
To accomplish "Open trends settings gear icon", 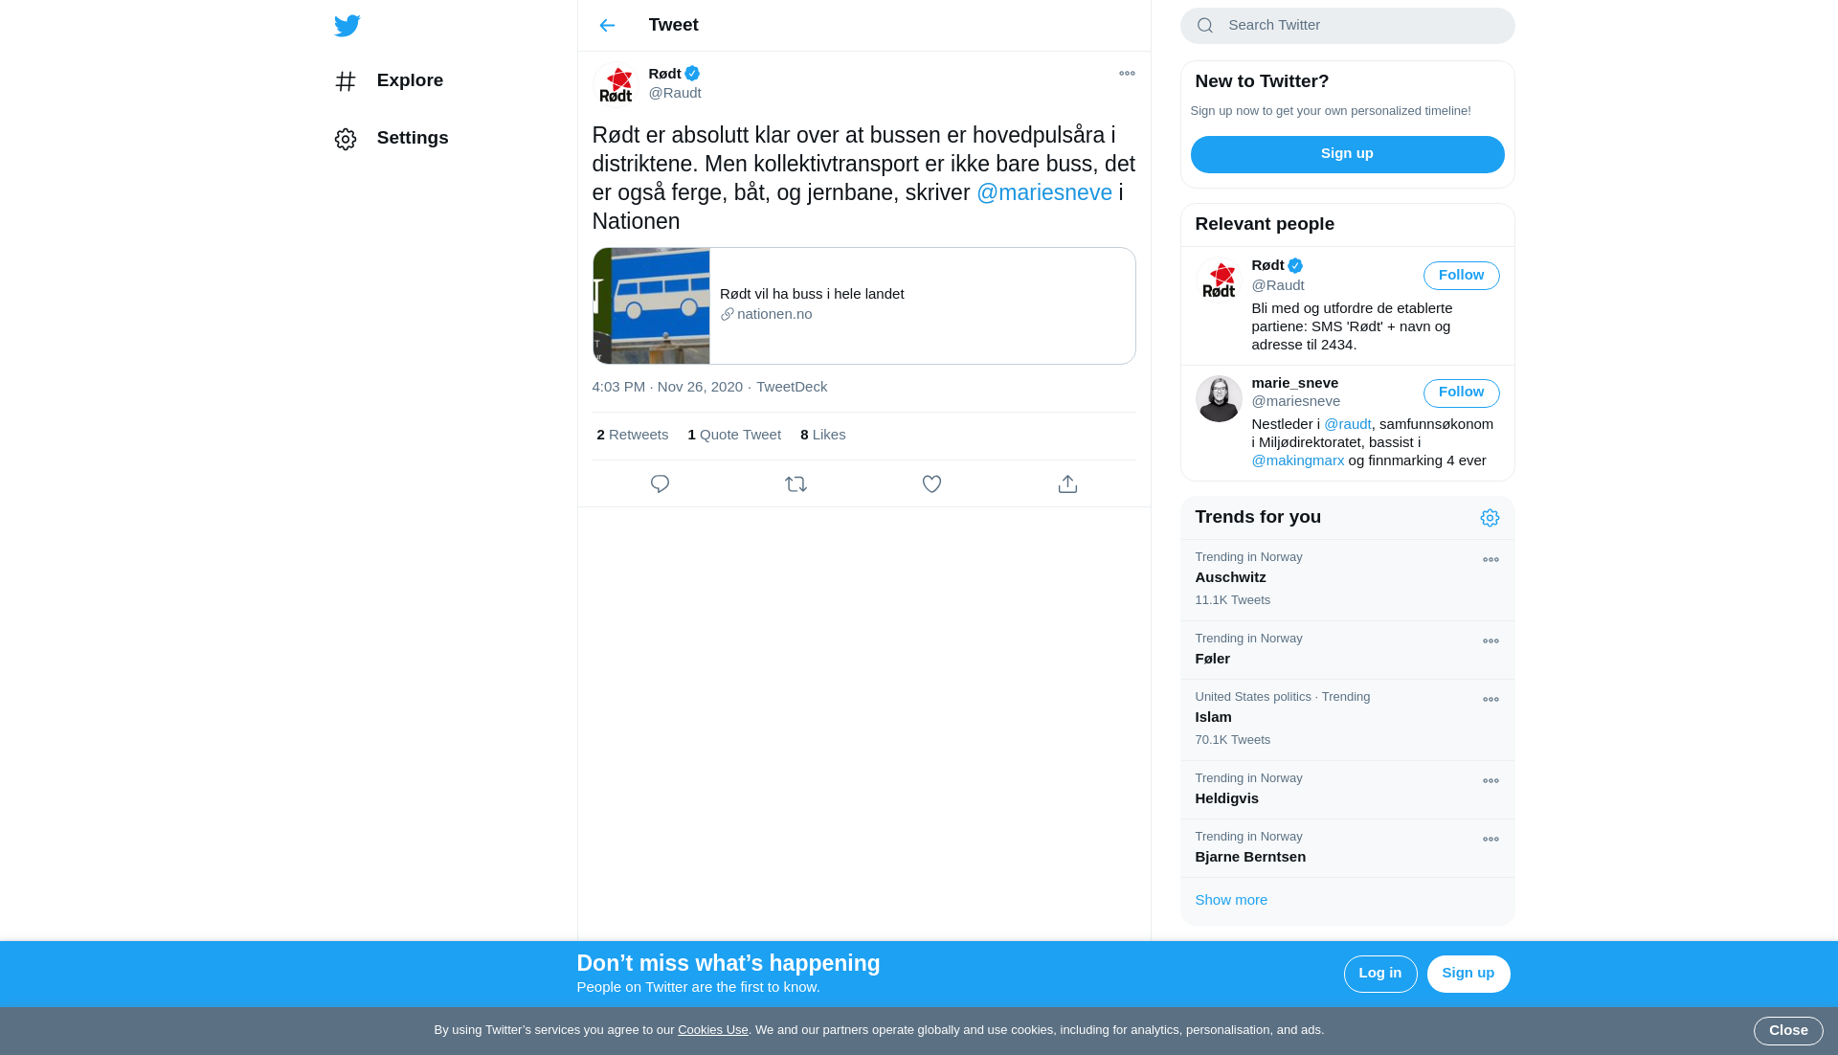I will [x=1490, y=518].
